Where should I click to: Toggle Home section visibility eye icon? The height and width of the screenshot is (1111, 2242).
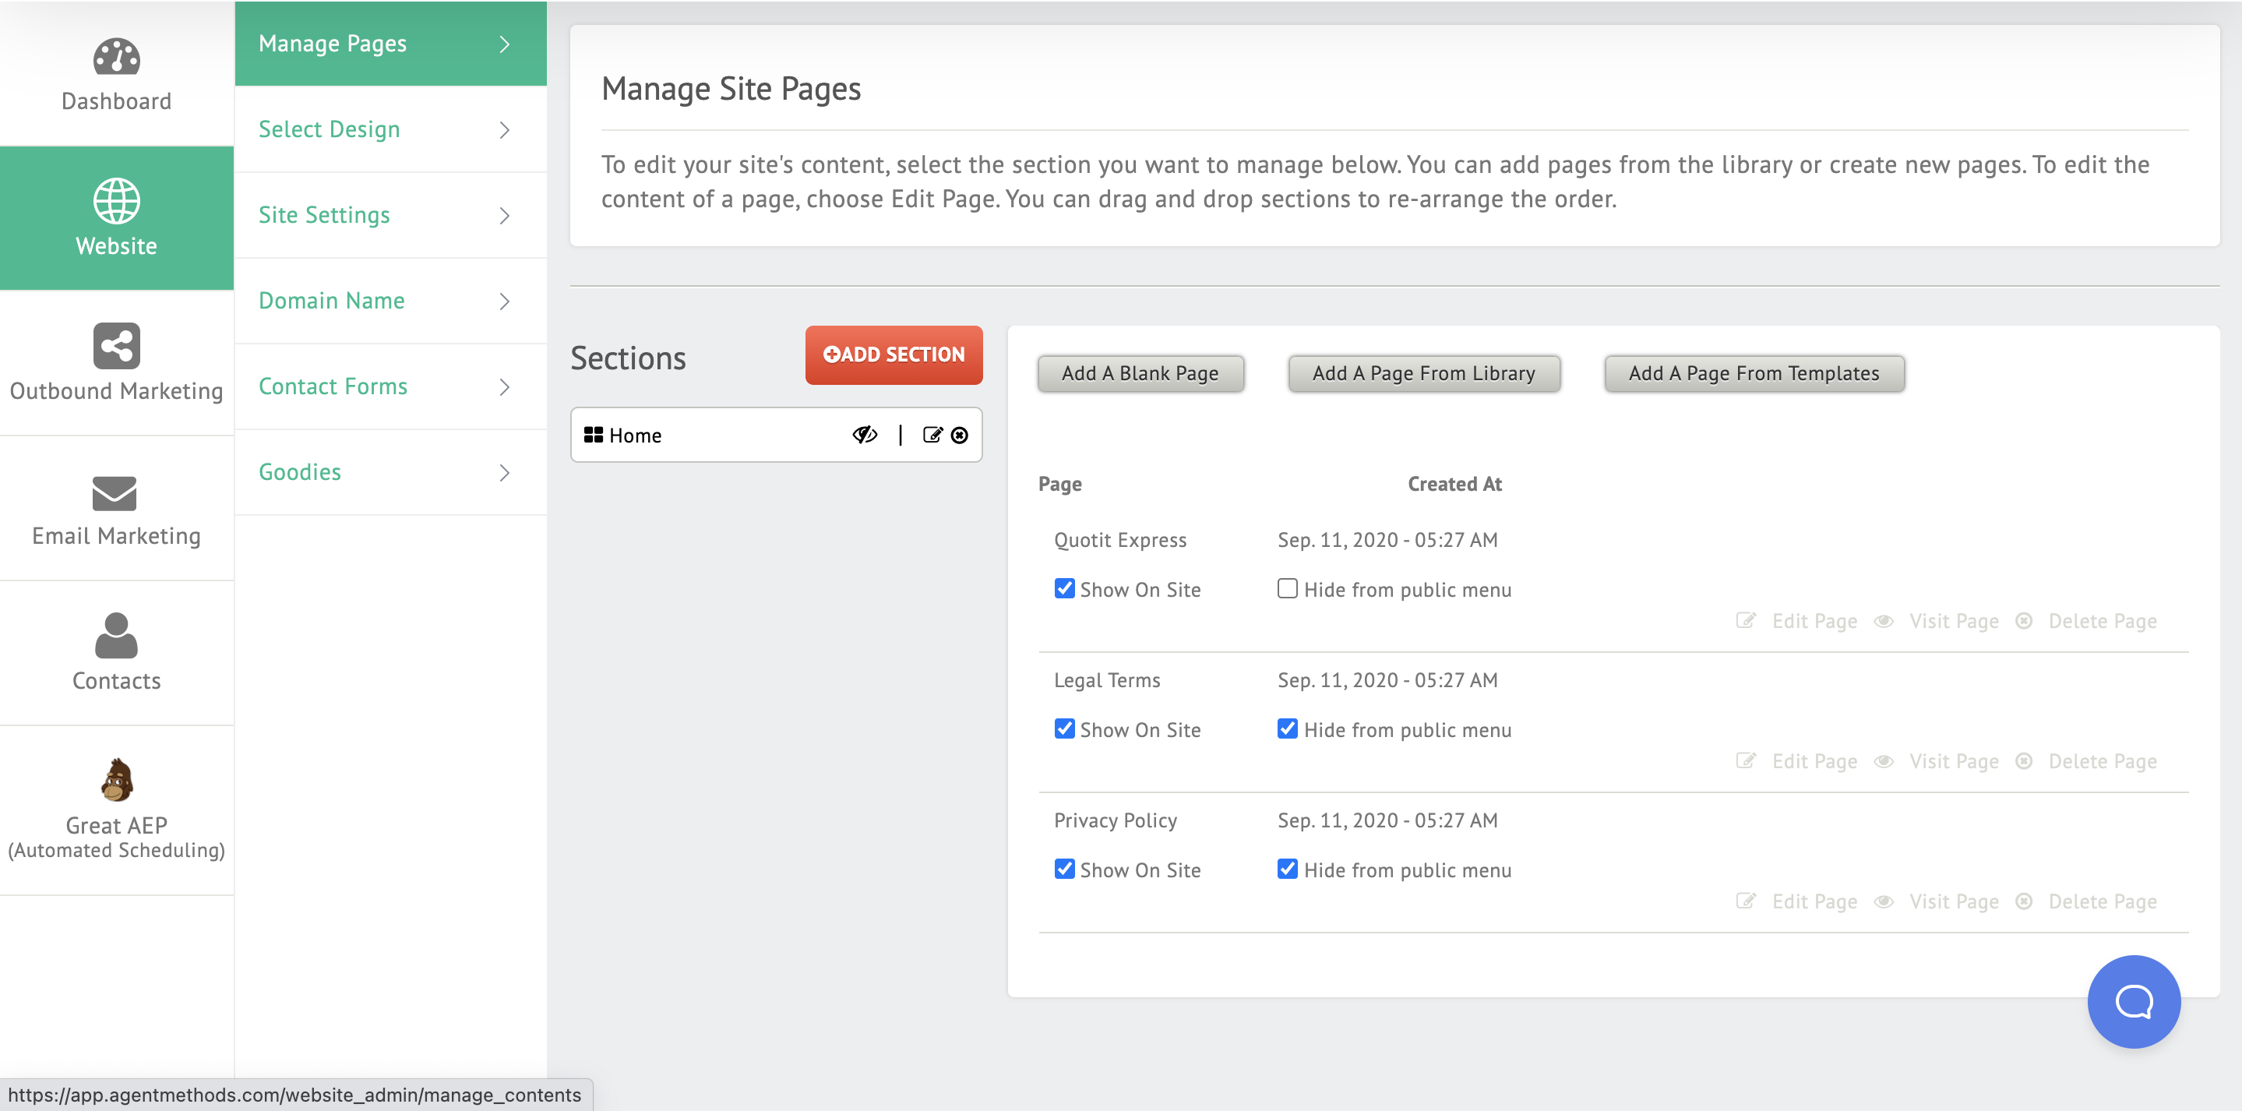pos(864,435)
